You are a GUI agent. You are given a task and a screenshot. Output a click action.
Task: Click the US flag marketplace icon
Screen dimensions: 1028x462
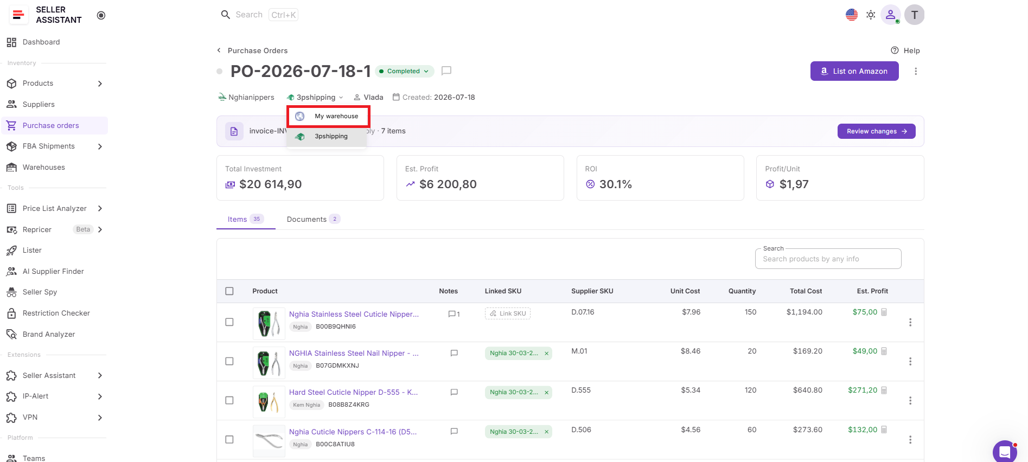click(852, 15)
